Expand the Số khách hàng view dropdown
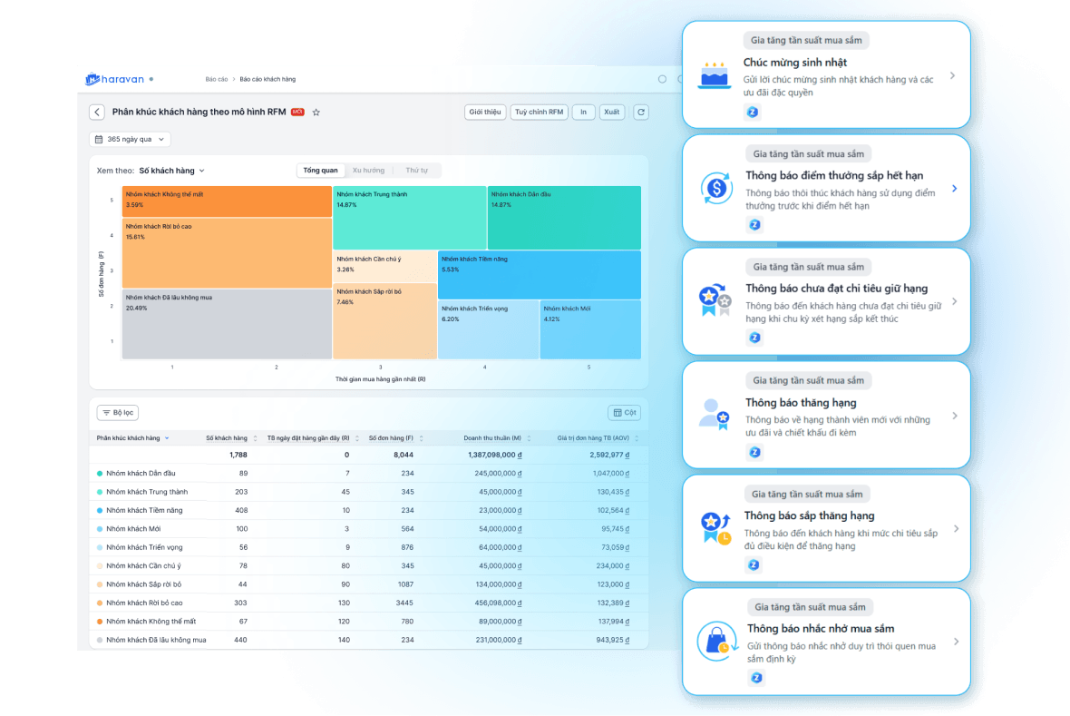1070x716 pixels. click(171, 171)
